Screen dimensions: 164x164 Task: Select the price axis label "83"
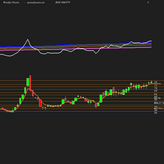[x=156, y=82]
